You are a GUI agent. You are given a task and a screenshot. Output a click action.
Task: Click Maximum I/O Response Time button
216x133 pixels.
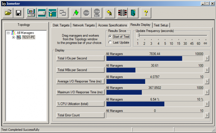pyautogui.click(x=80, y=92)
